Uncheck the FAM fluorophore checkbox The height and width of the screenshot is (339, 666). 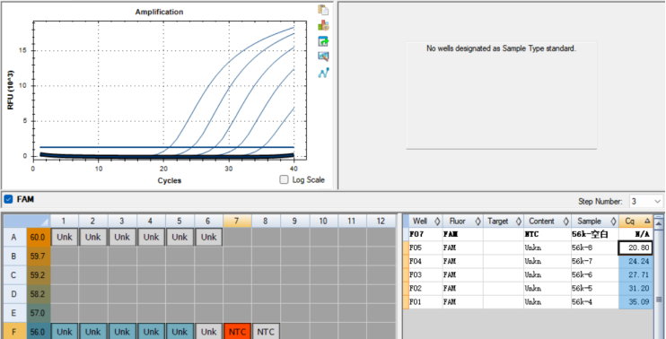[x=8, y=199]
